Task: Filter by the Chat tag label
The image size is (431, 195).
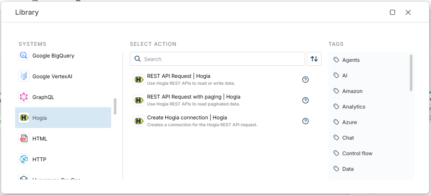Action: tap(348, 138)
